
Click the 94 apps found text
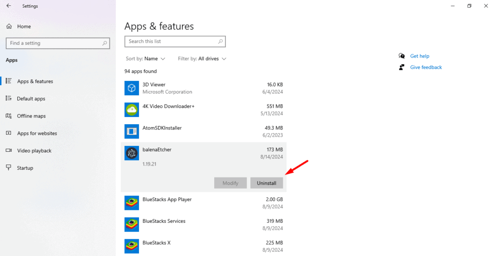tap(140, 71)
